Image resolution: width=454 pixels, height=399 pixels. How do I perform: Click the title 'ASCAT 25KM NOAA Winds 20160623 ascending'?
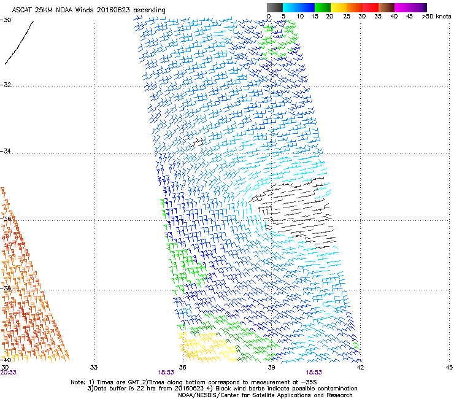click(88, 10)
